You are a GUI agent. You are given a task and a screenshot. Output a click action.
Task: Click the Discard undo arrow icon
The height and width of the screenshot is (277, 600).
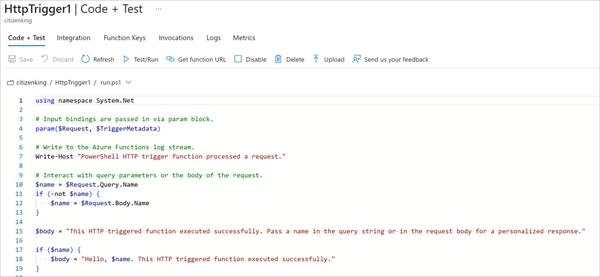point(45,59)
